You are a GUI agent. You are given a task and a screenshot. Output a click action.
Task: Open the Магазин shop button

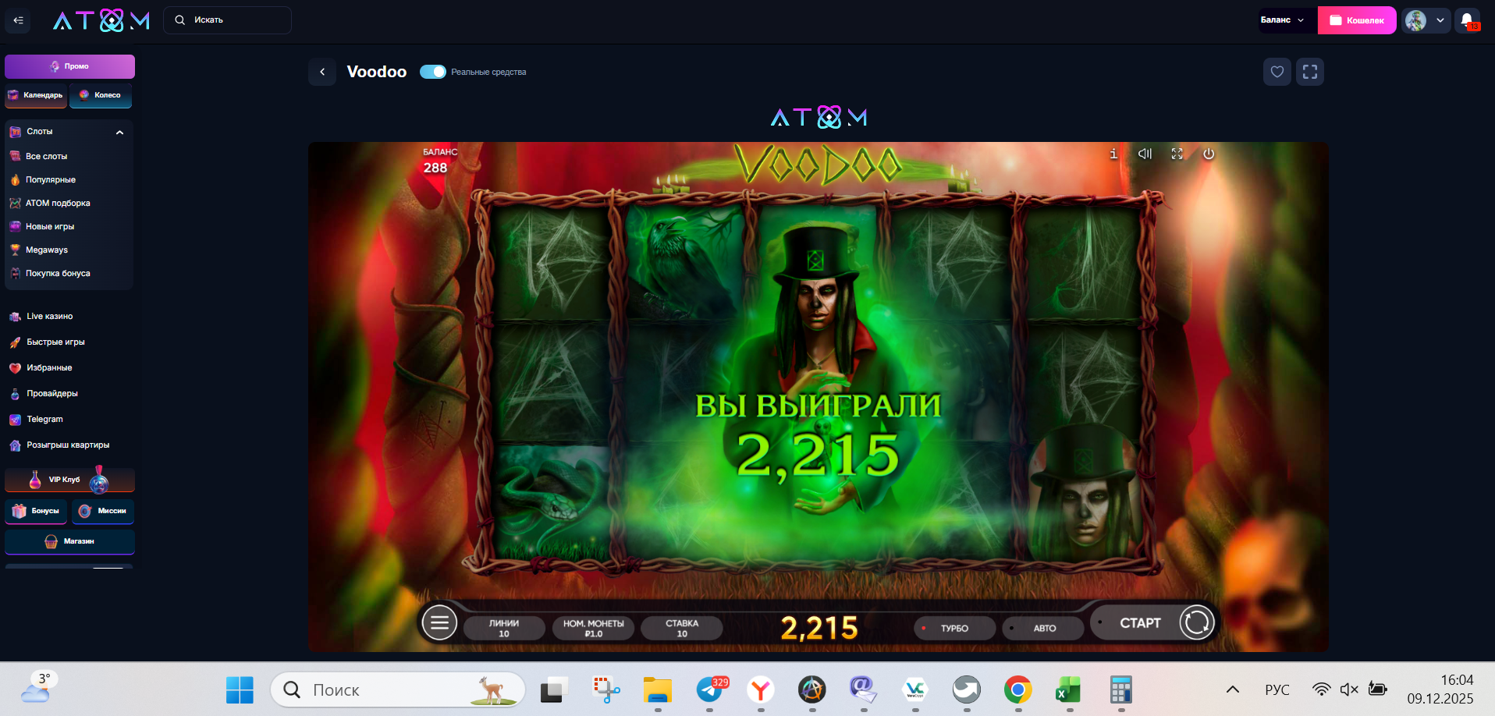tap(69, 541)
